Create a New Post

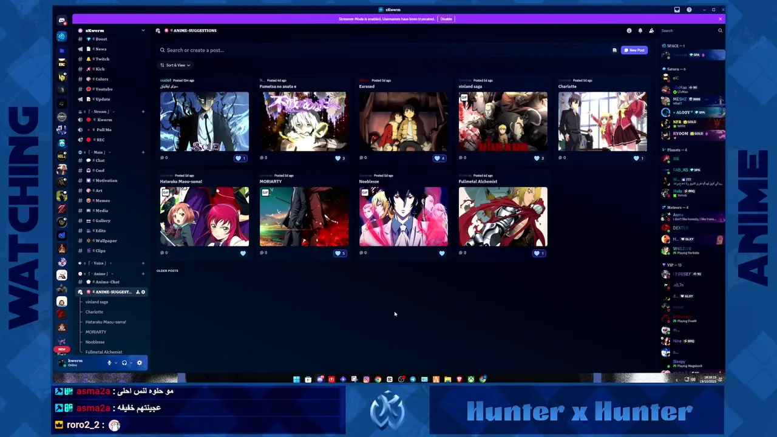634,50
